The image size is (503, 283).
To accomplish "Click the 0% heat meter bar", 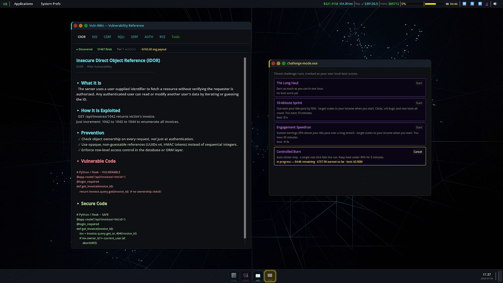I will tap(415, 4).
